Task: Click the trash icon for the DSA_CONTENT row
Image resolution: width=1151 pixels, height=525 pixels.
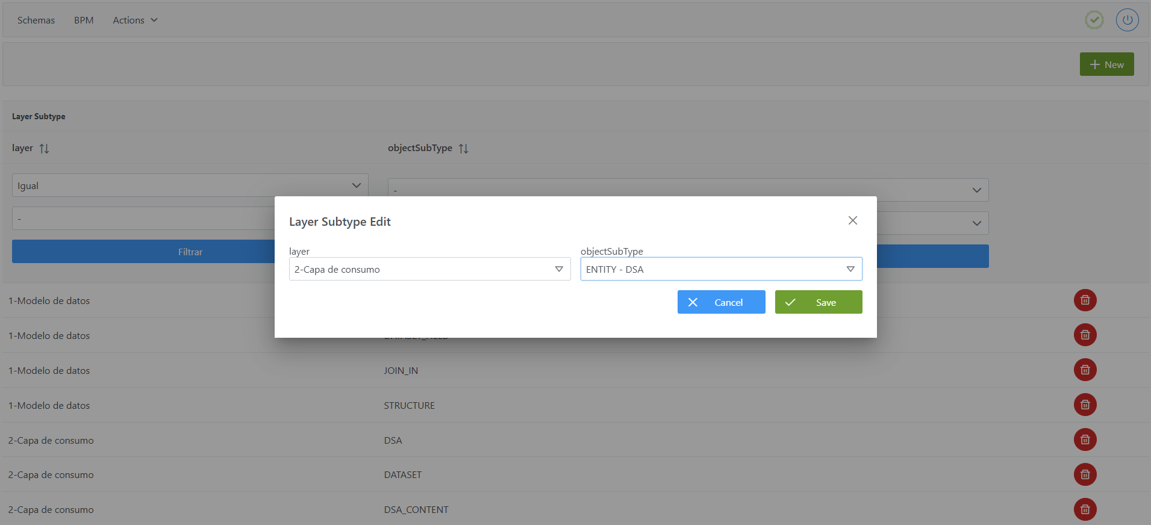Action: click(1085, 509)
